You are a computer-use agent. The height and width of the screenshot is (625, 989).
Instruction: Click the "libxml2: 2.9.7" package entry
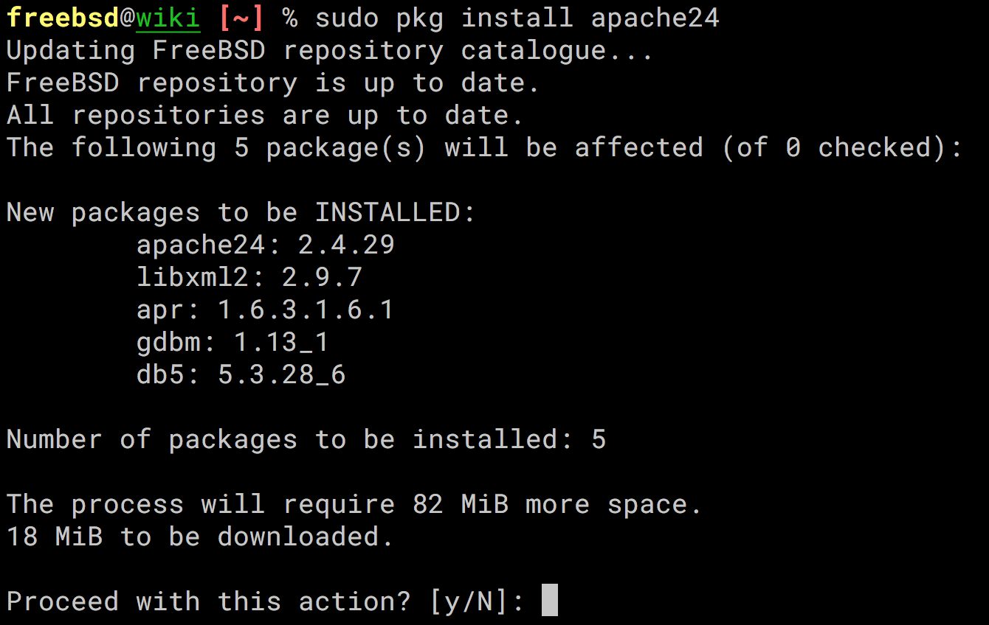coord(249,278)
